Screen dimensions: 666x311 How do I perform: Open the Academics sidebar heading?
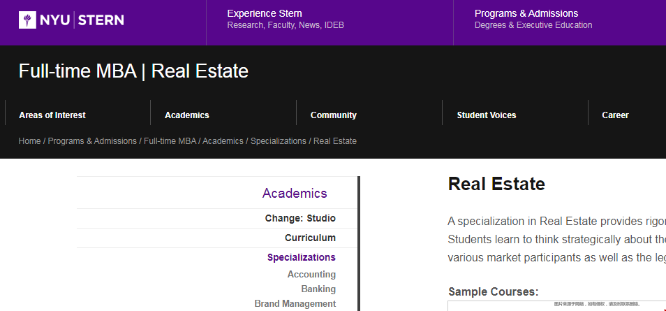[x=295, y=193]
